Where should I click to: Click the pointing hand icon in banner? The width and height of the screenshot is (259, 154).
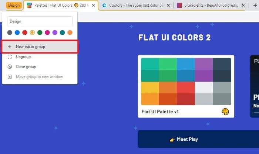click(172, 140)
